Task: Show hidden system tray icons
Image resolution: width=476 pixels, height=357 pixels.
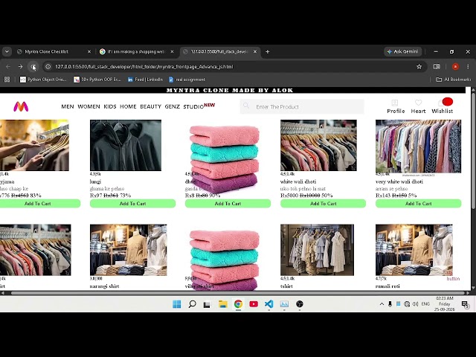Action: click(382, 304)
